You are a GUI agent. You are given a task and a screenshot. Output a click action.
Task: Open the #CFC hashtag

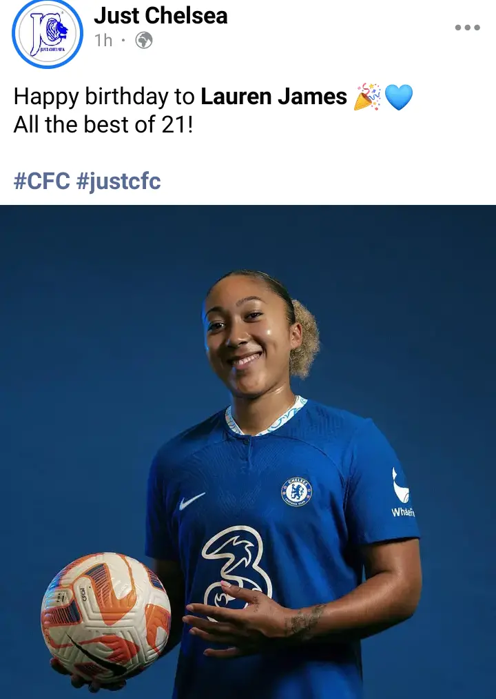click(x=42, y=181)
